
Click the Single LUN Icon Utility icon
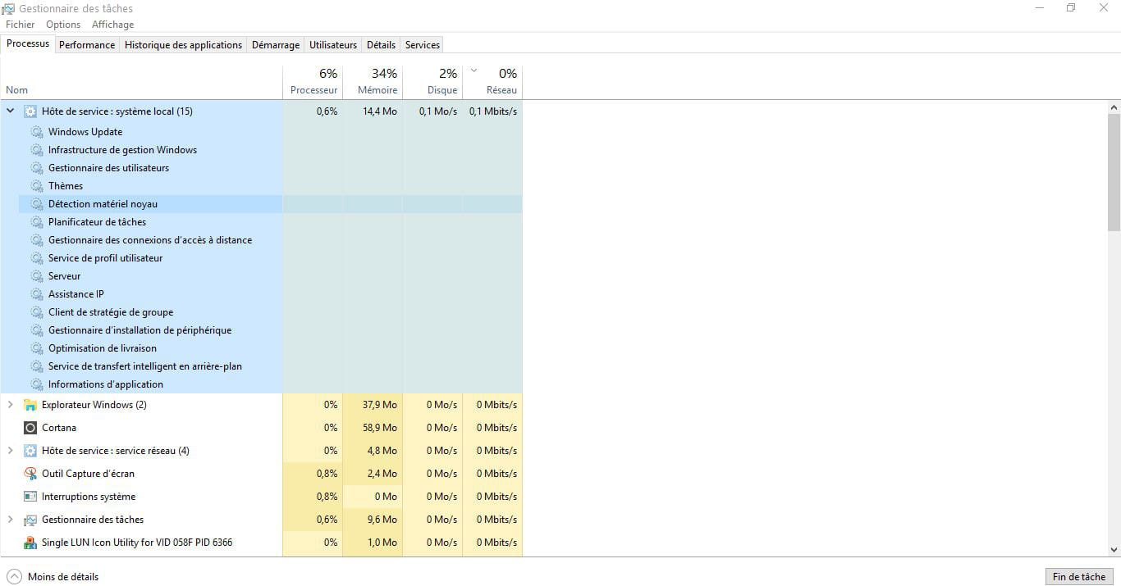[x=30, y=543]
